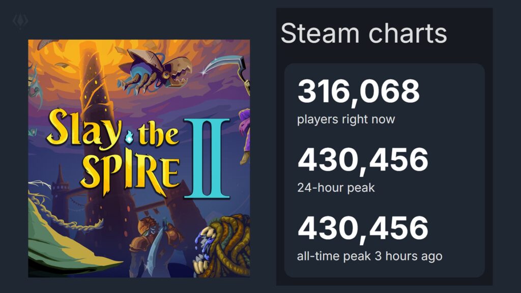Click the "24-hour peak" label

tap(336, 188)
